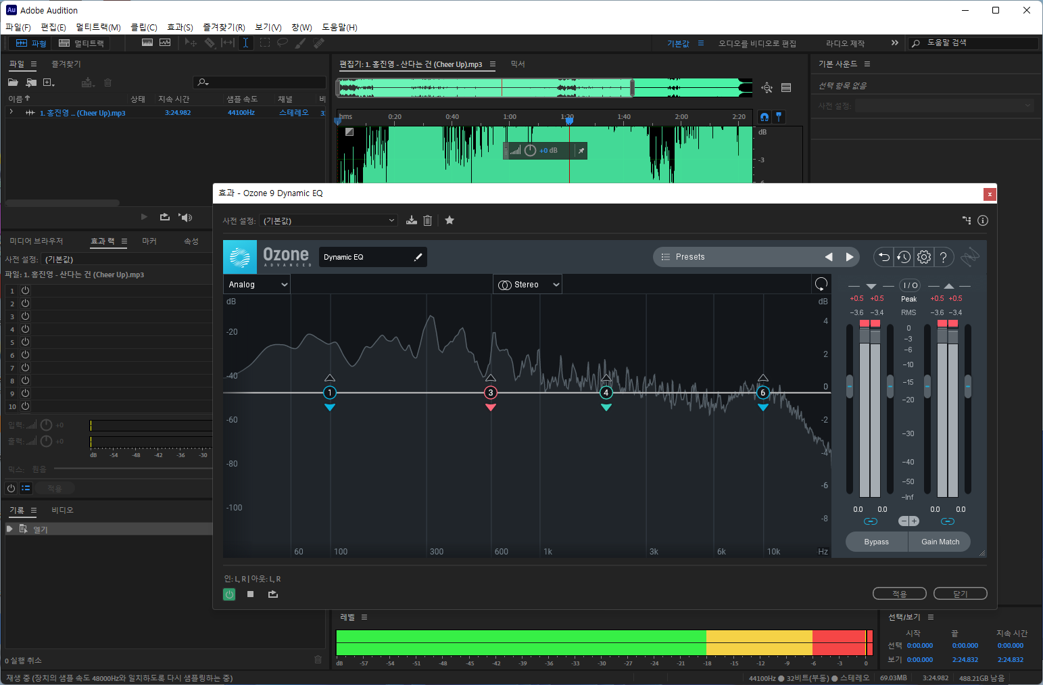Toggle power for effects rack slot 1
1043x685 pixels.
(x=25, y=290)
